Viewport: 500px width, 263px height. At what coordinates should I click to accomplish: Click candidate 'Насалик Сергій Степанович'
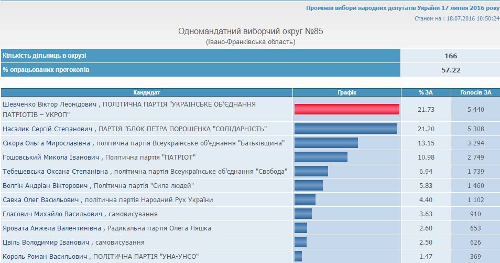48,129
